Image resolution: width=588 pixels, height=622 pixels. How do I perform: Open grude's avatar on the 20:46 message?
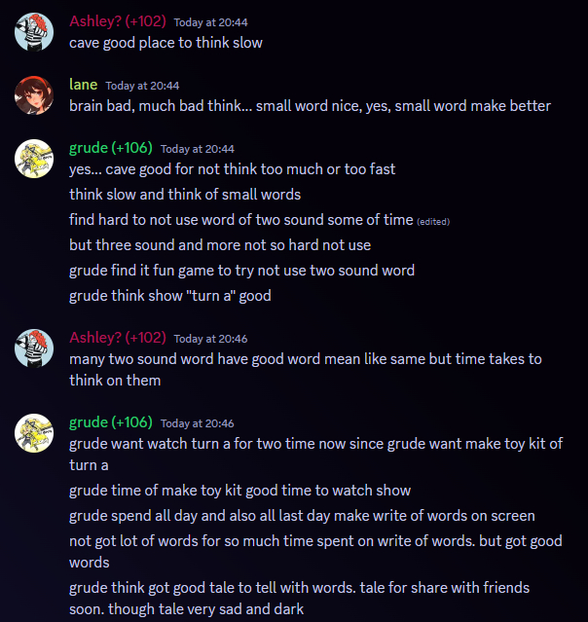pyautogui.click(x=34, y=433)
